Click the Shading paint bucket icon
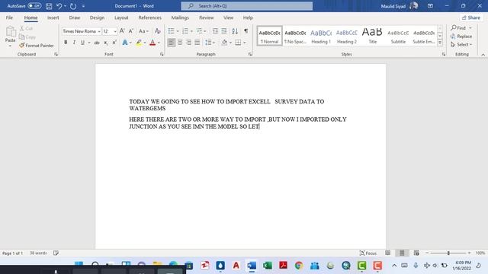This screenshot has width=488, height=274. click(x=224, y=43)
